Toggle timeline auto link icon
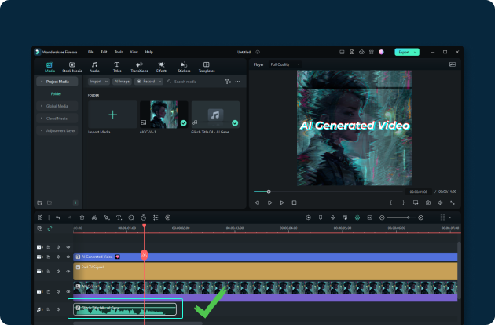This screenshot has height=325, width=495. coord(49,228)
